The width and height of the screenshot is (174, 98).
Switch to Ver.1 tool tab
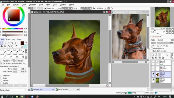13,39
